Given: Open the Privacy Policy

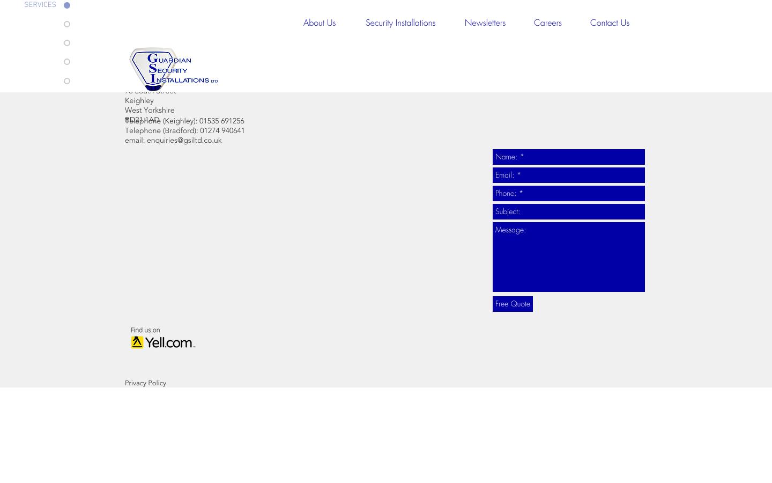Looking at the screenshot, I should (x=145, y=383).
